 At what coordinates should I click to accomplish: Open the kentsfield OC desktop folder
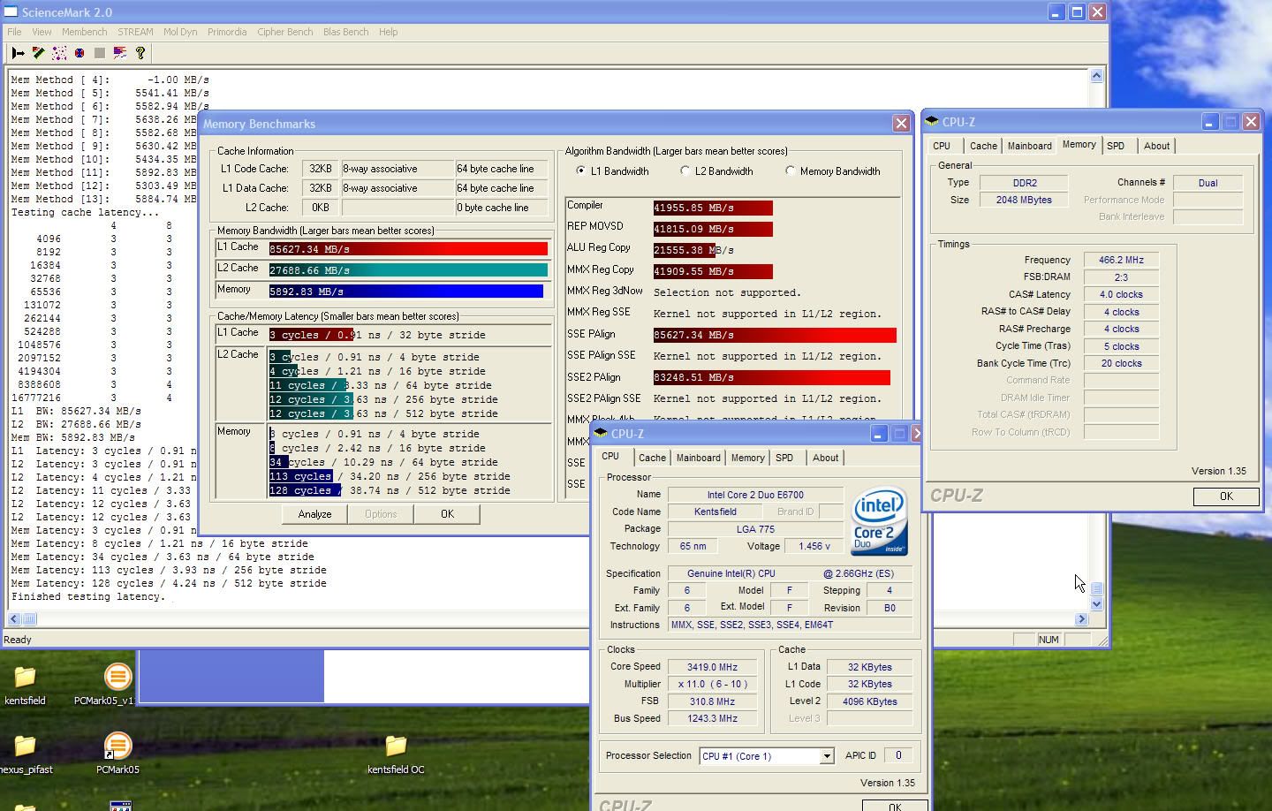click(x=396, y=747)
